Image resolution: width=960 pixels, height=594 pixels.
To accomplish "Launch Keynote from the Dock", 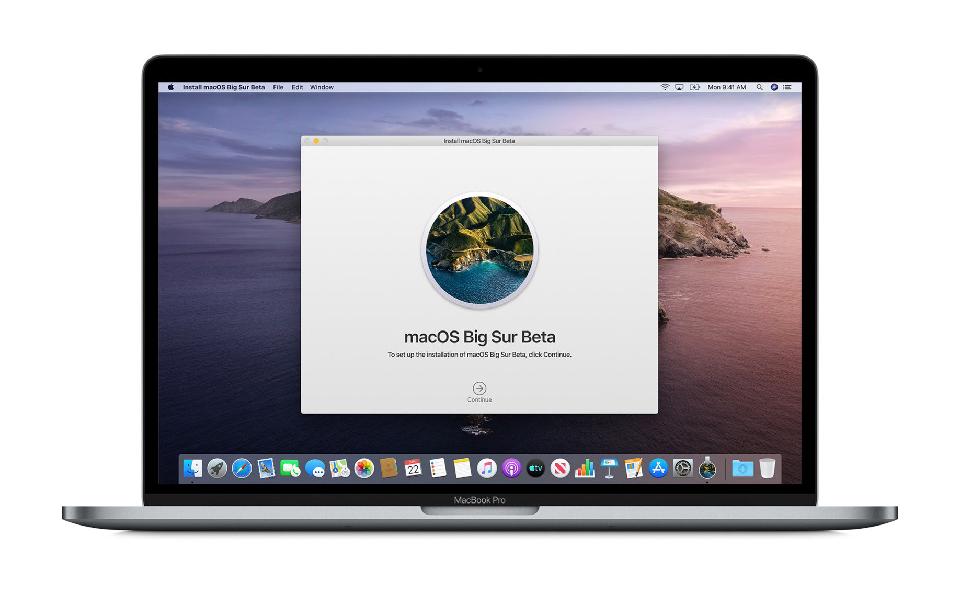I will (609, 468).
